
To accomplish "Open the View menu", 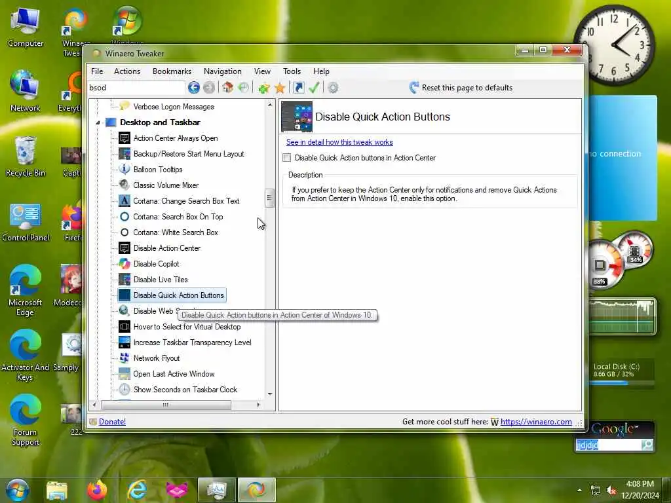I will (262, 71).
